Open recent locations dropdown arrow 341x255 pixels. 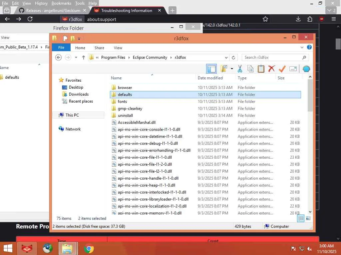[x=76, y=57]
